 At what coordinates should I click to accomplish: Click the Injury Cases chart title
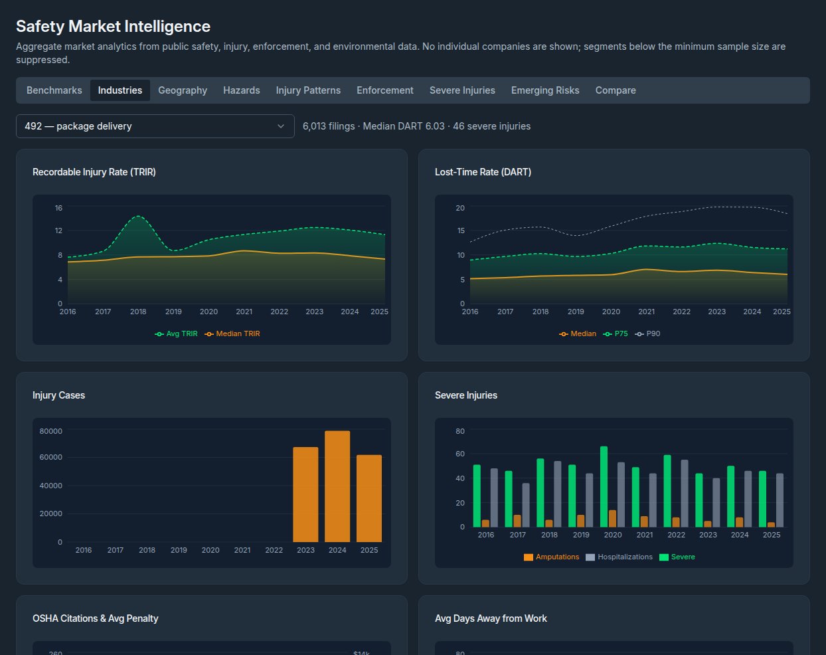click(x=58, y=395)
